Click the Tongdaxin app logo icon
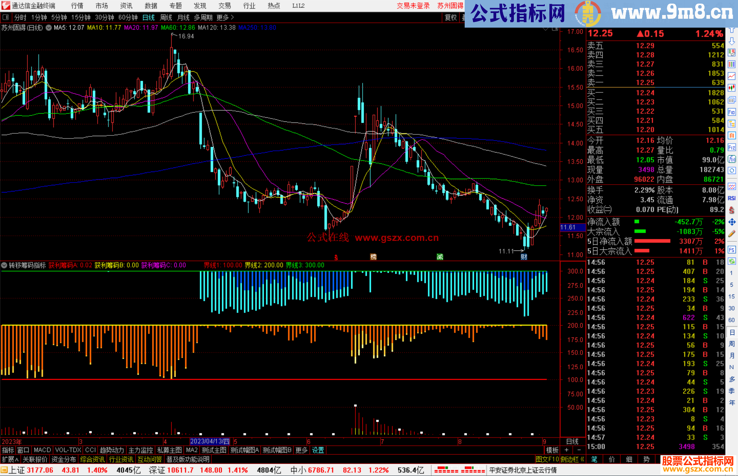 (5, 5)
